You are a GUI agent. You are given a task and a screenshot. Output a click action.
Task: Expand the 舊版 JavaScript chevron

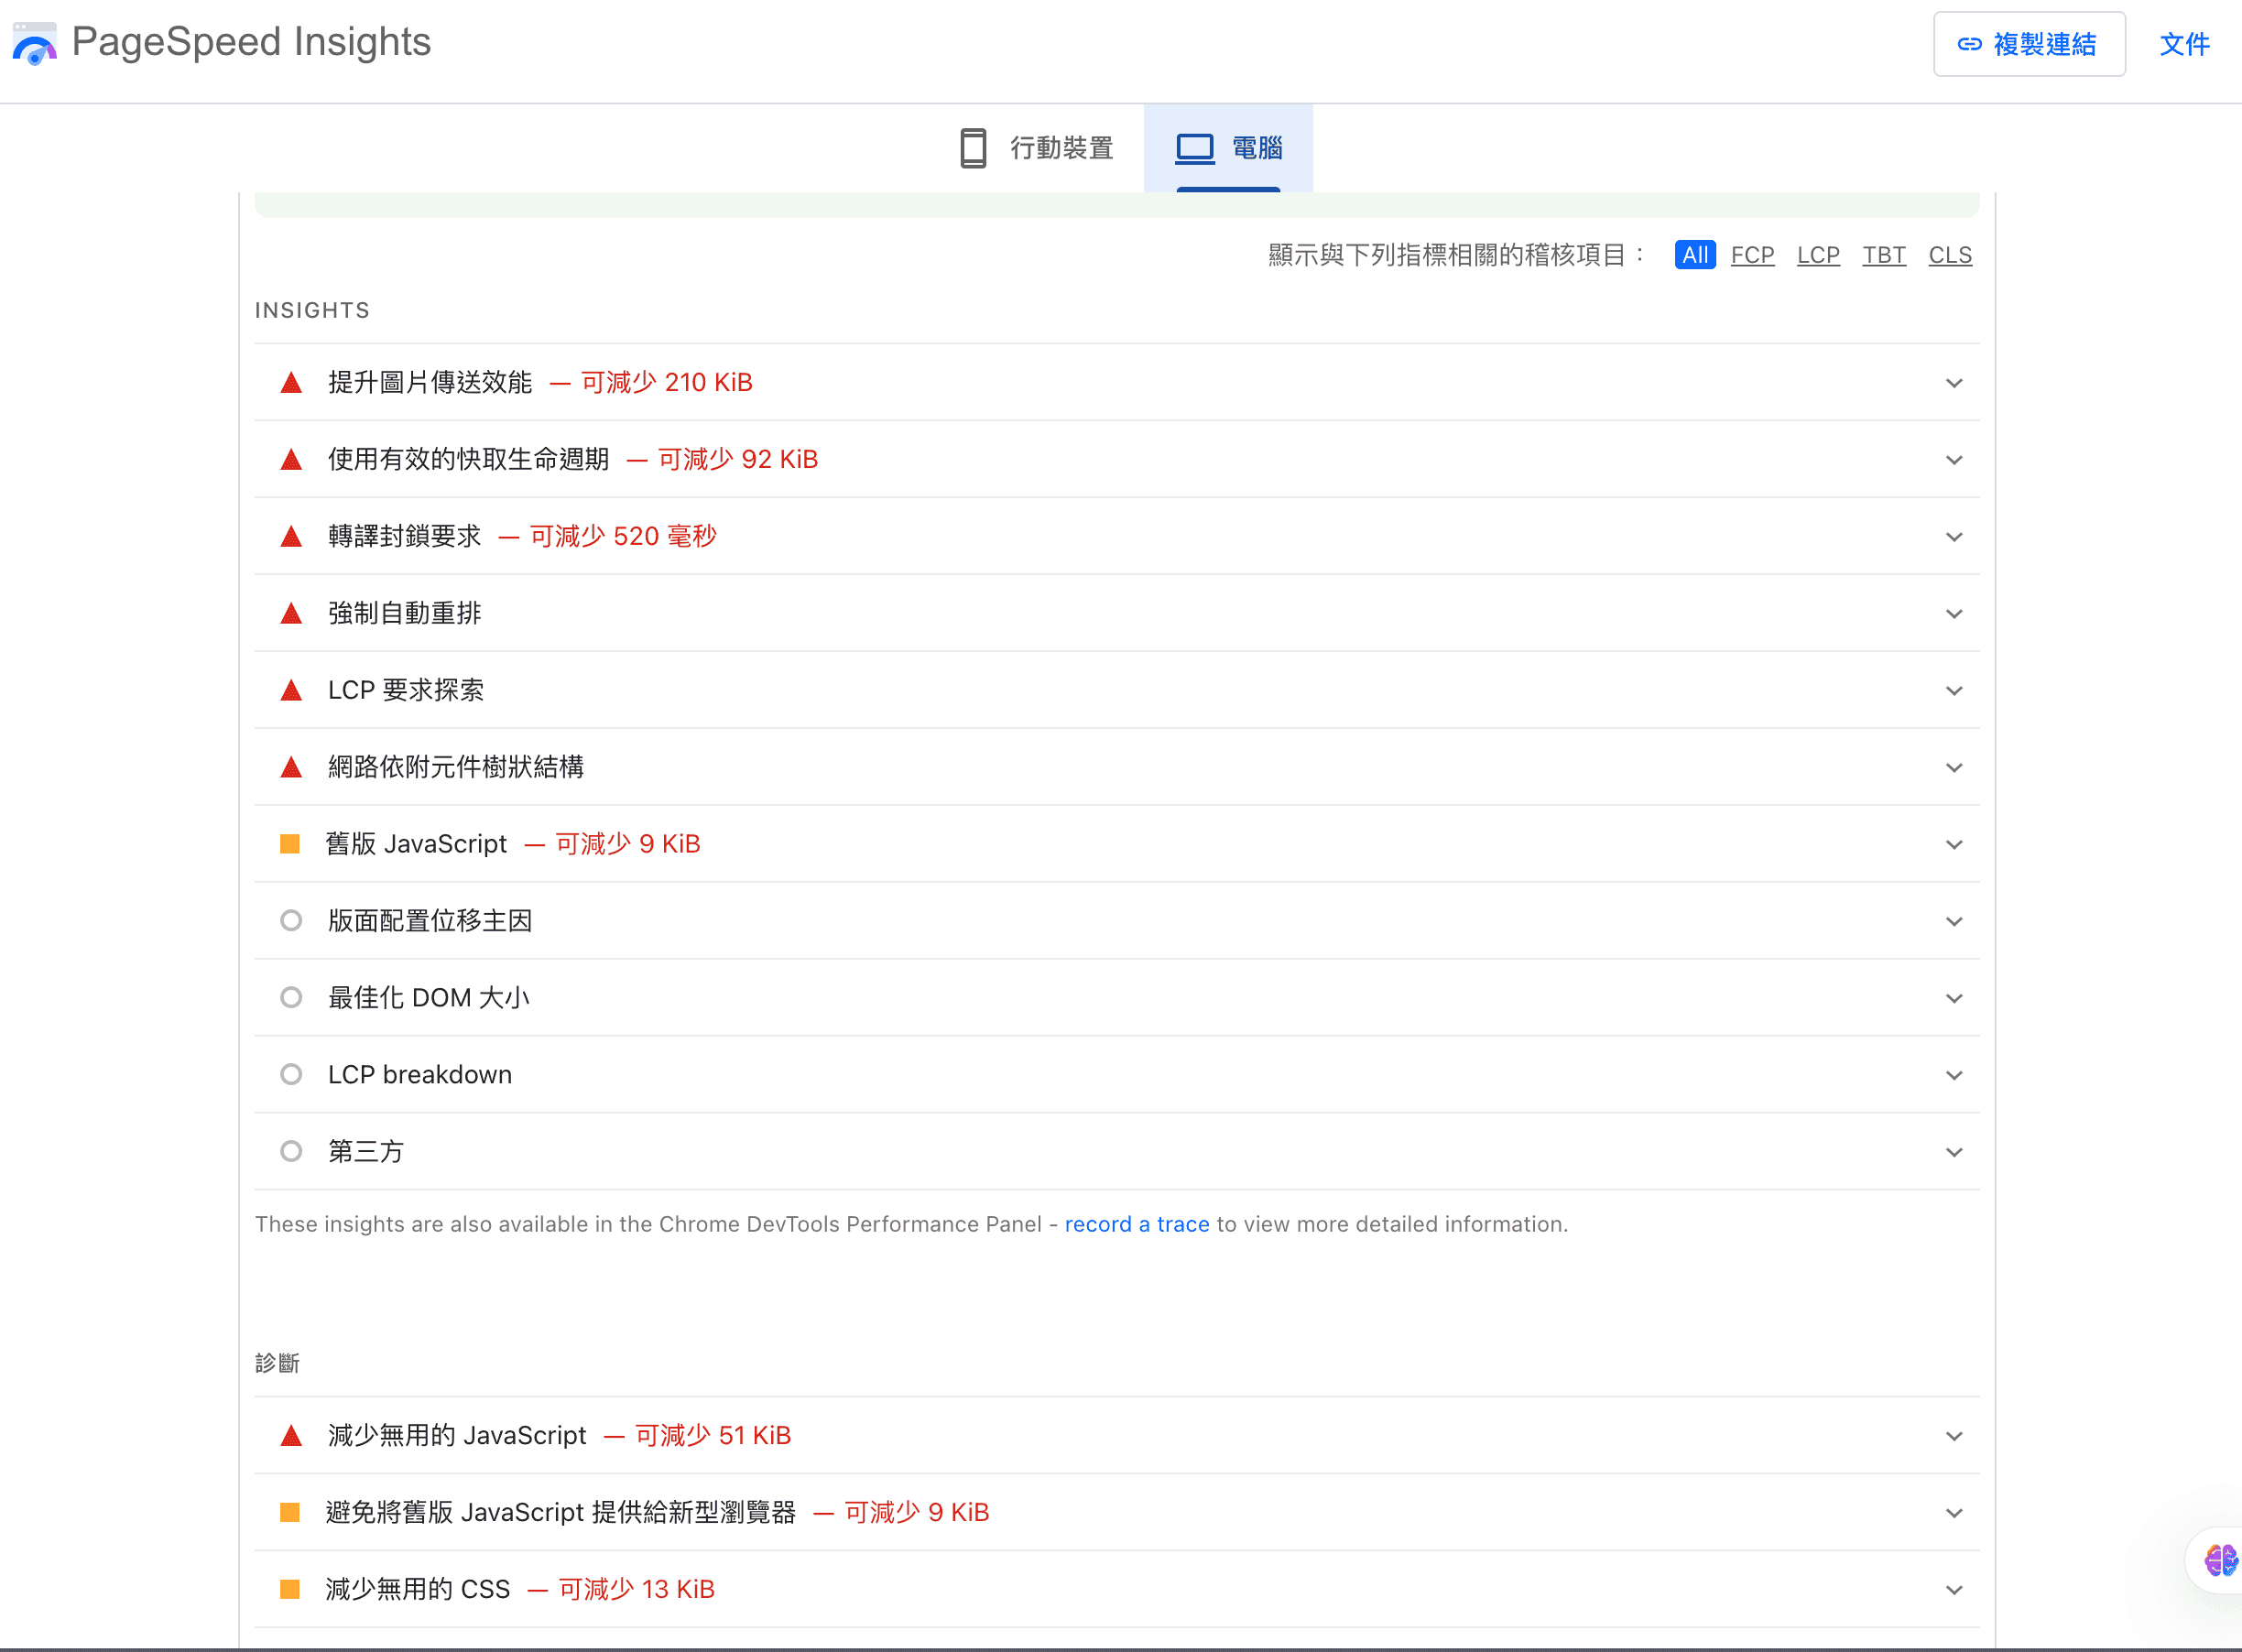(1954, 845)
